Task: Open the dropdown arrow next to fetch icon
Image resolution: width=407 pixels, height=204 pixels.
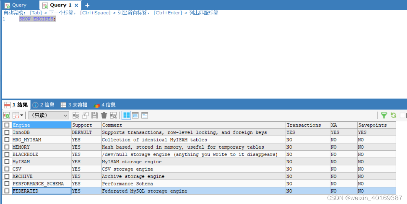Action: pyautogui.click(x=21, y=115)
